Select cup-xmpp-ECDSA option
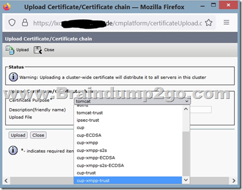 (x=128, y=158)
